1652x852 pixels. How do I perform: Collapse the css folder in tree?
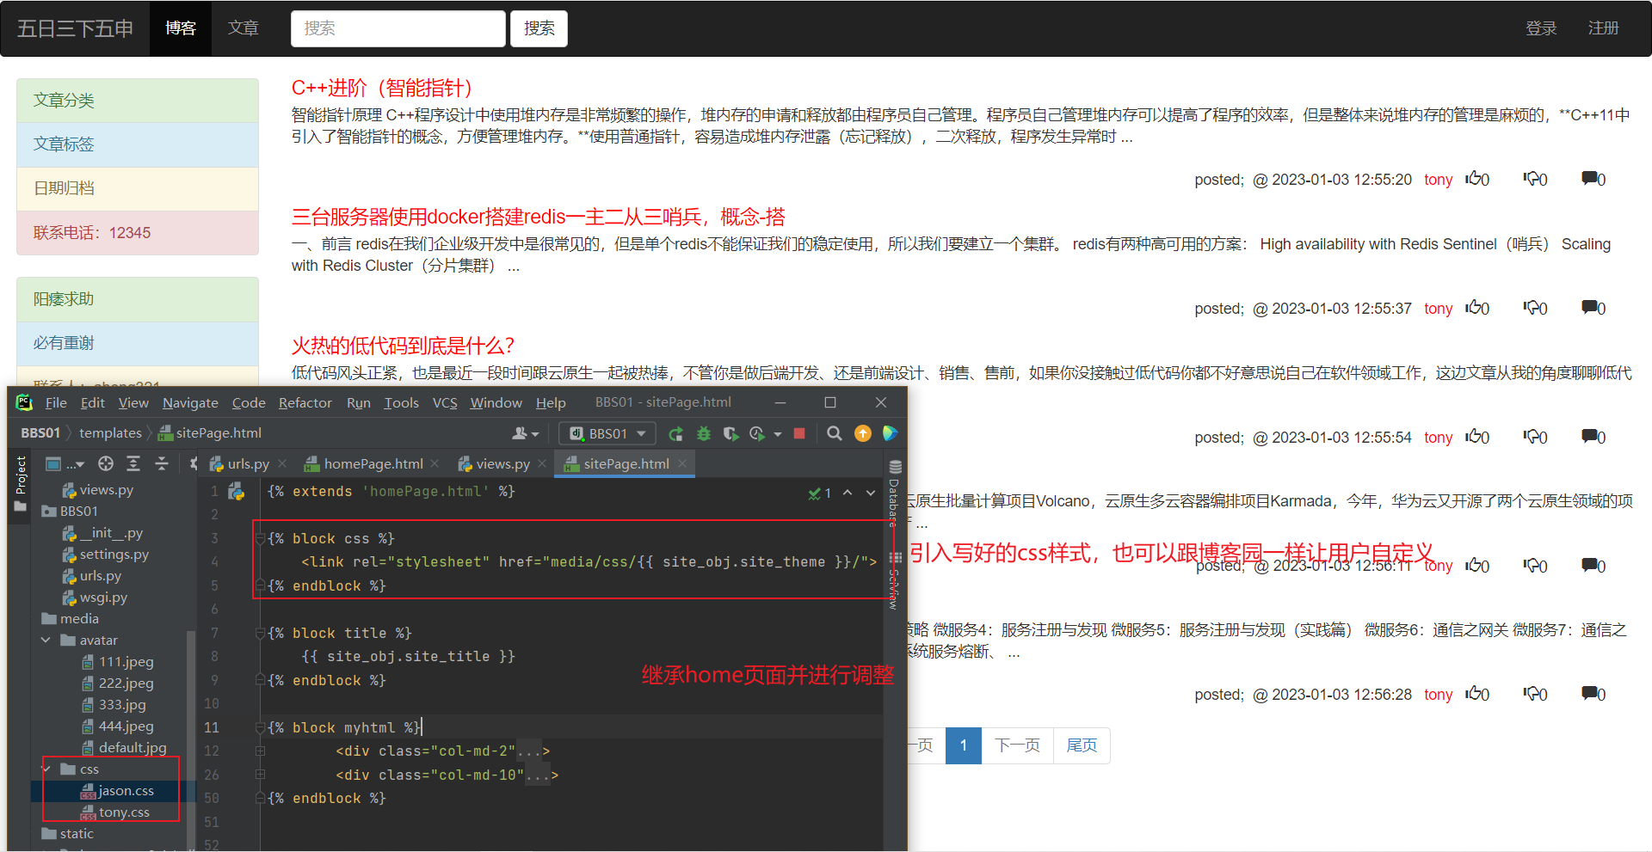pos(46,769)
